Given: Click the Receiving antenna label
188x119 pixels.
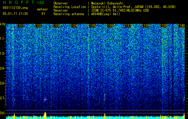Looking at the screenshot, I should point(69,14).
